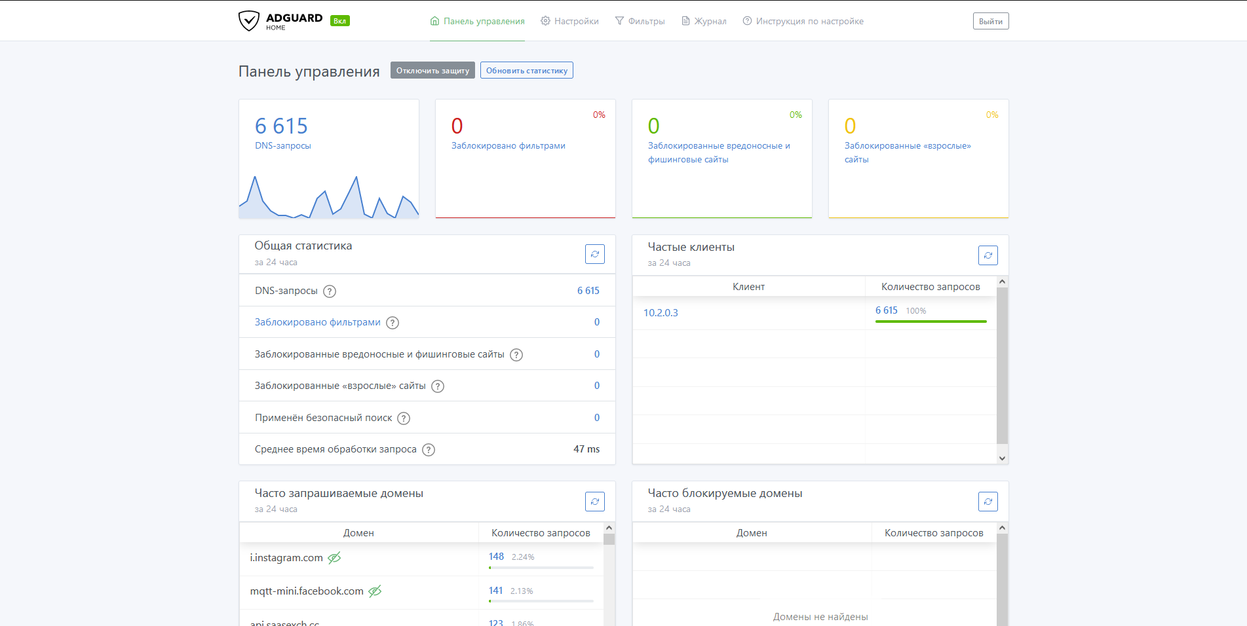Click the 141 count for mqtt-mini.facebook.com
Viewport: 1247px width, 626px height.
coord(495,591)
